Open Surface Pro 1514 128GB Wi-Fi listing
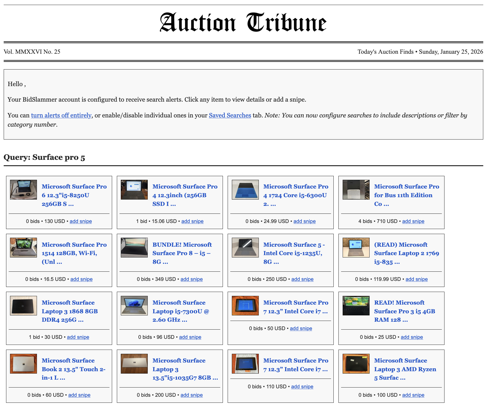 74,253
